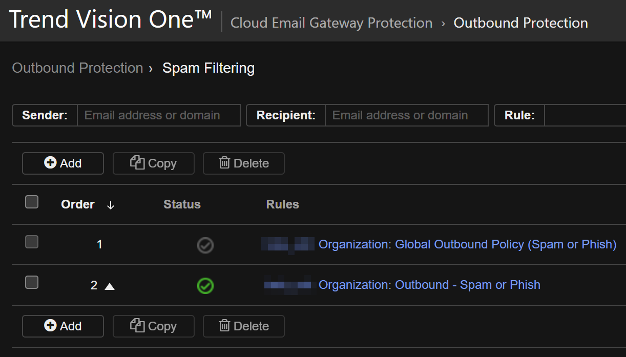Go to Outbound Protection breadcrumb link
Screen dimensions: 626x357
pyautogui.click(x=77, y=68)
